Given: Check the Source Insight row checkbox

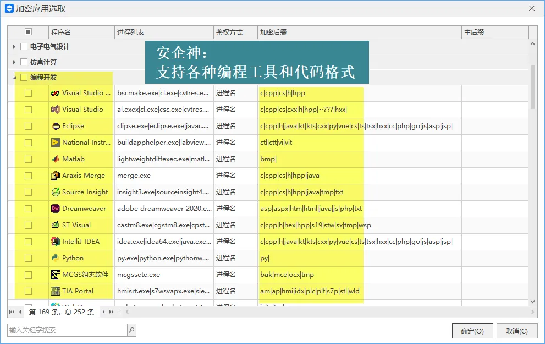Looking at the screenshot, I should (29, 192).
